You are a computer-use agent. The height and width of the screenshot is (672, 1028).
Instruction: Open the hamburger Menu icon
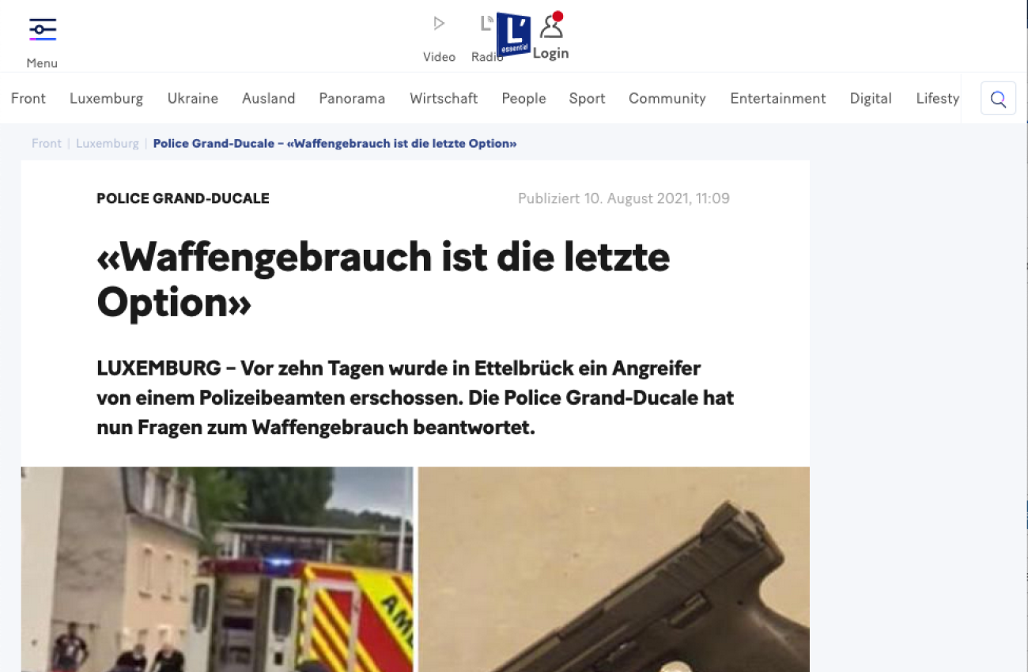click(42, 29)
